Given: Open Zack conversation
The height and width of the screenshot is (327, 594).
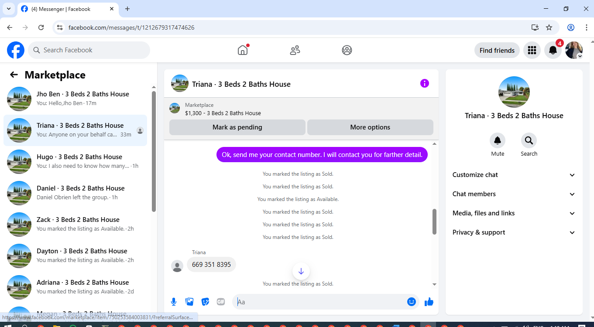Looking at the screenshot, I should tap(75, 225).
